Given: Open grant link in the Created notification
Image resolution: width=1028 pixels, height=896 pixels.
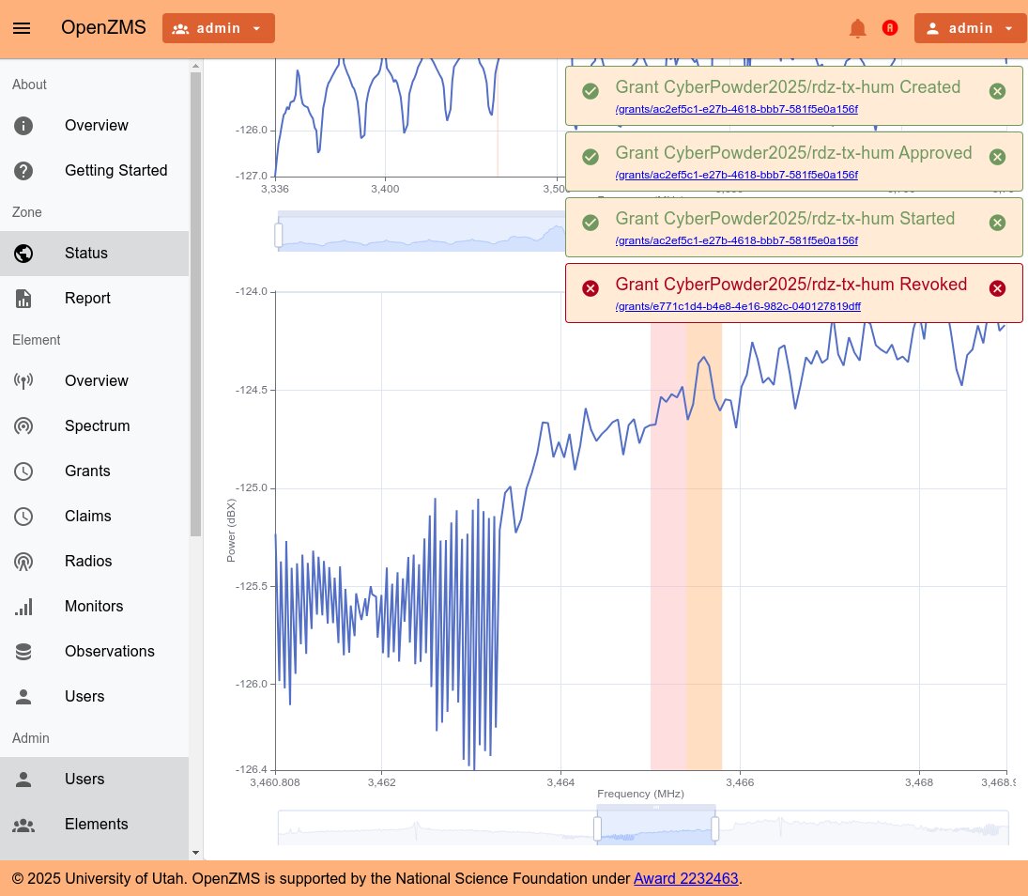Looking at the screenshot, I should [x=736, y=109].
